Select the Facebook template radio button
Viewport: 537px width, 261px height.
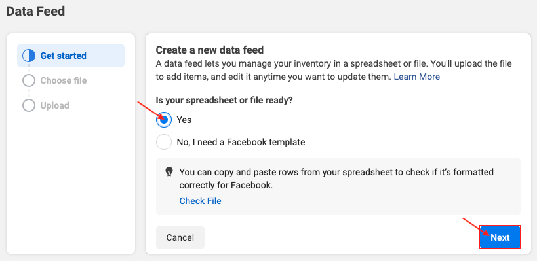pos(164,142)
